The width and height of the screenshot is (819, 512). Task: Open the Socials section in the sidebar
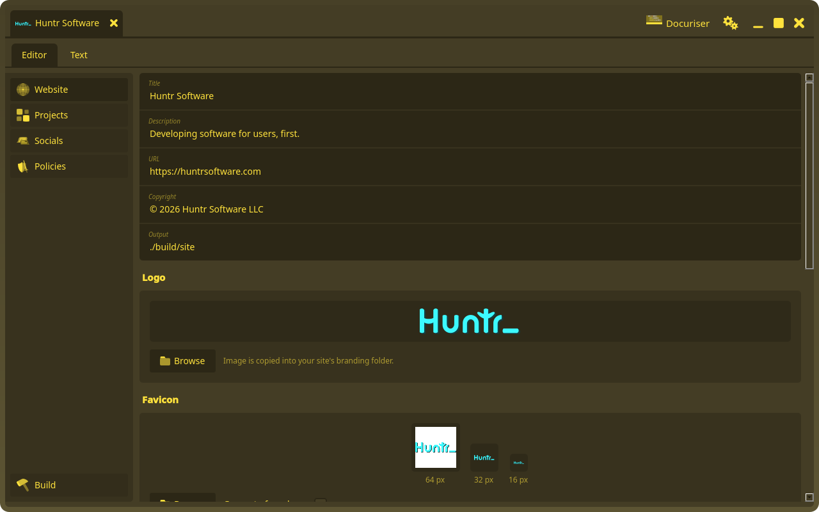69,141
